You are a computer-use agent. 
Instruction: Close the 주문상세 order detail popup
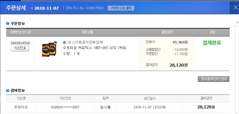click(x=235, y=8)
